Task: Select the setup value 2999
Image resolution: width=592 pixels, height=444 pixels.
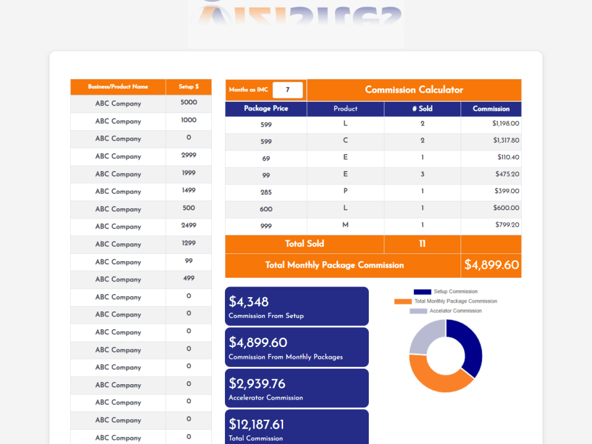Action: point(189,155)
